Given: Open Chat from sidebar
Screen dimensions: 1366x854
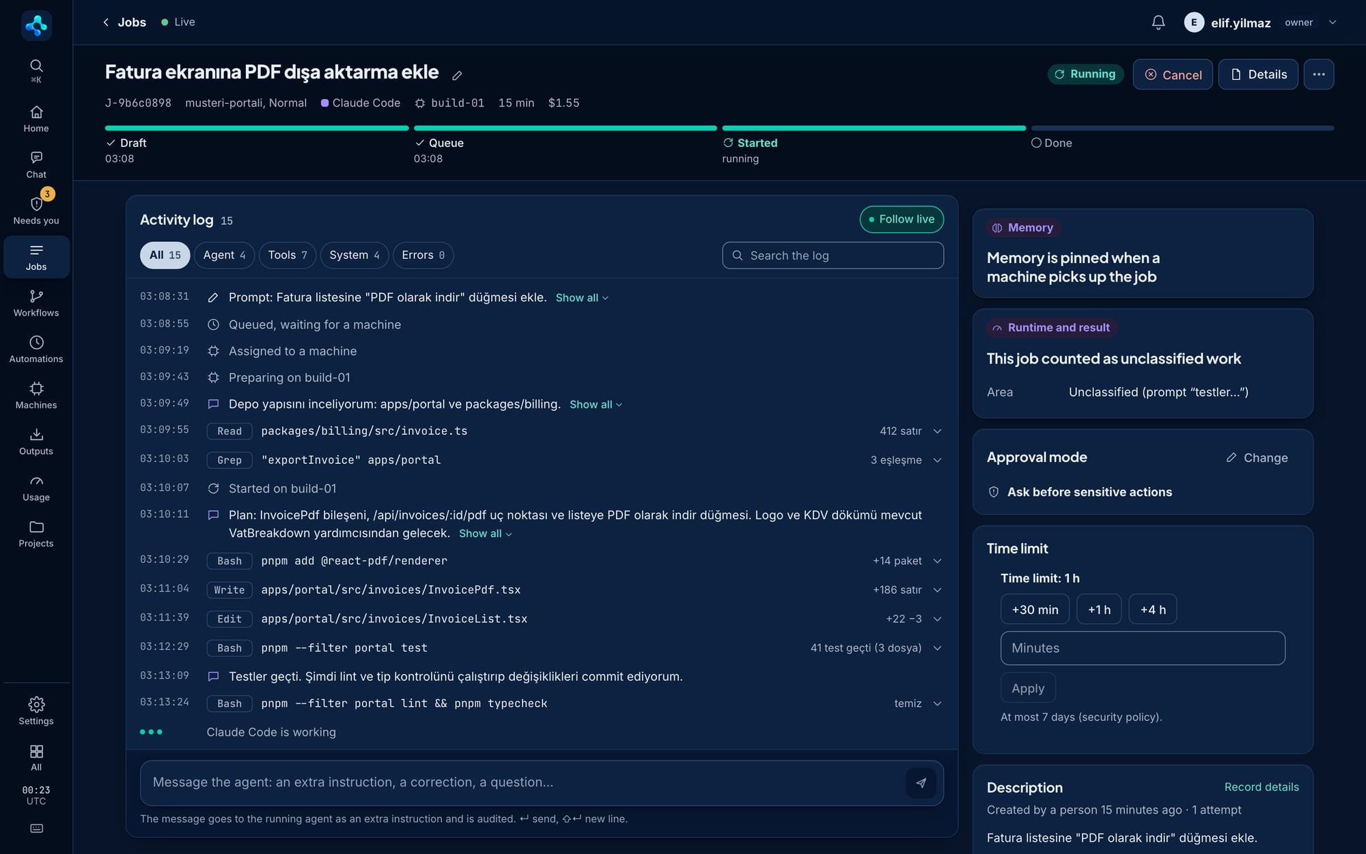Looking at the screenshot, I should (x=36, y=165).
